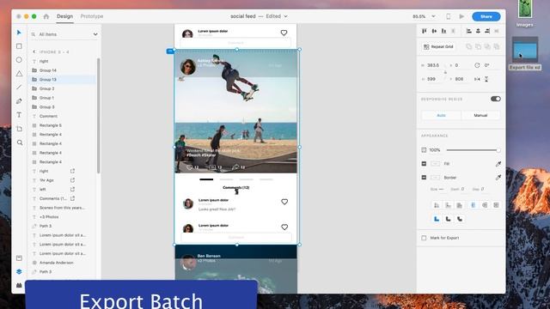Select the Pen tool
This screenshot has height=309, width=550.
click(x=19, y=101)
